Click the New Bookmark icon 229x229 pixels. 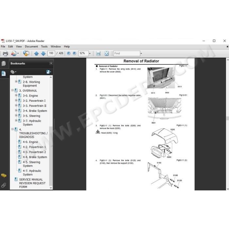tap(48, 72)
